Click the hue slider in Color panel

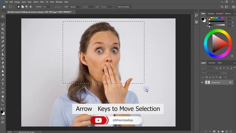[x=217, y=18]
